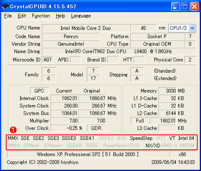This screenshot has height=171, width=201.
Task: Click the original Internal Clock '1866.67'
Action: pos(92,98)
